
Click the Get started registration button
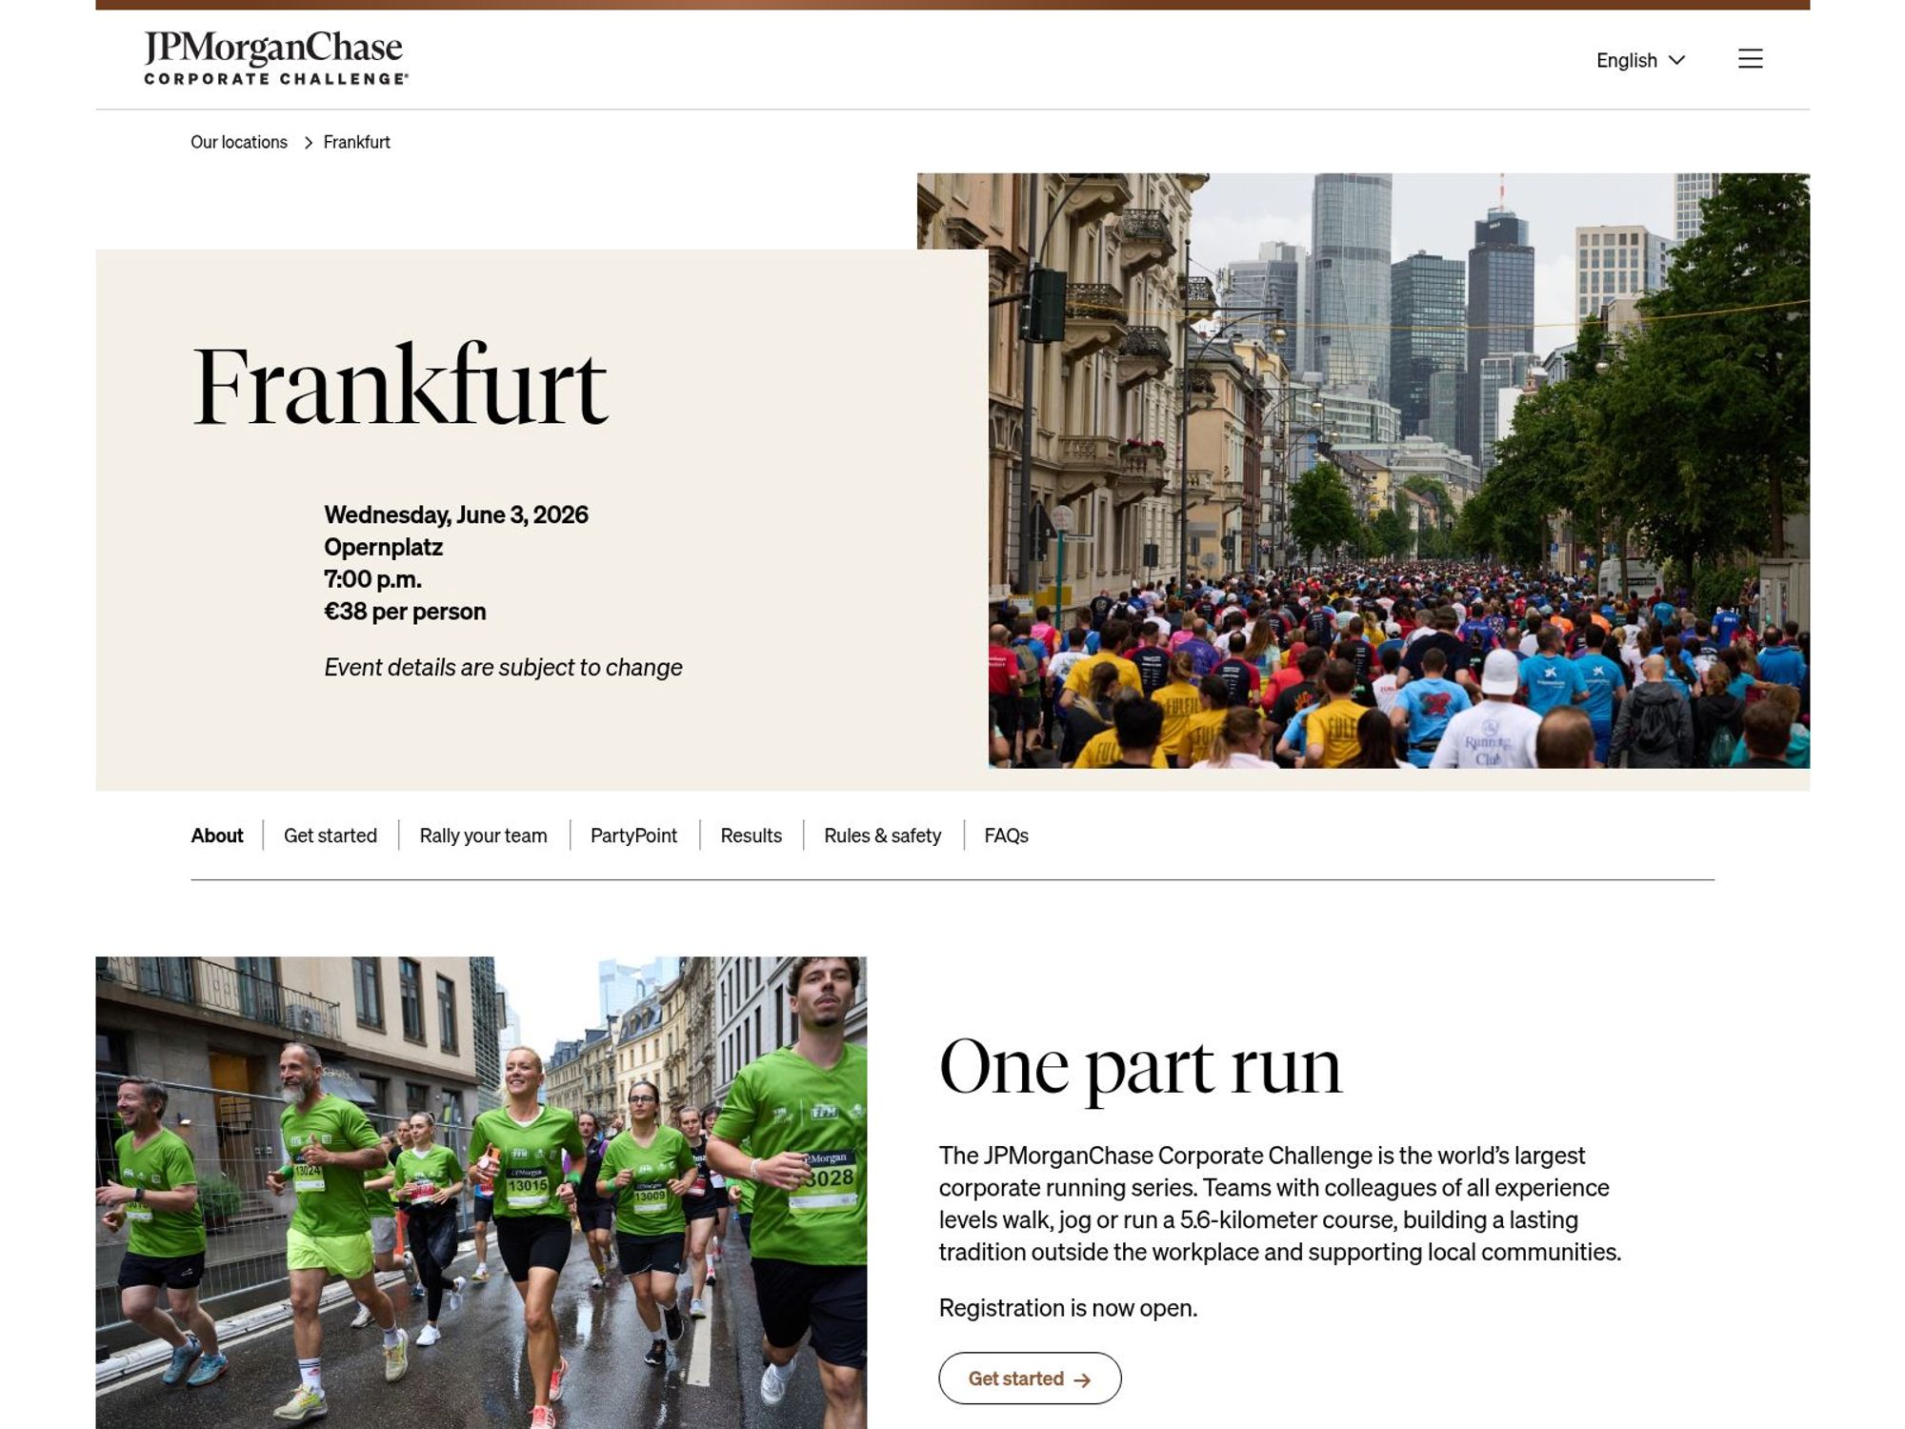tap(1030, 1379)
